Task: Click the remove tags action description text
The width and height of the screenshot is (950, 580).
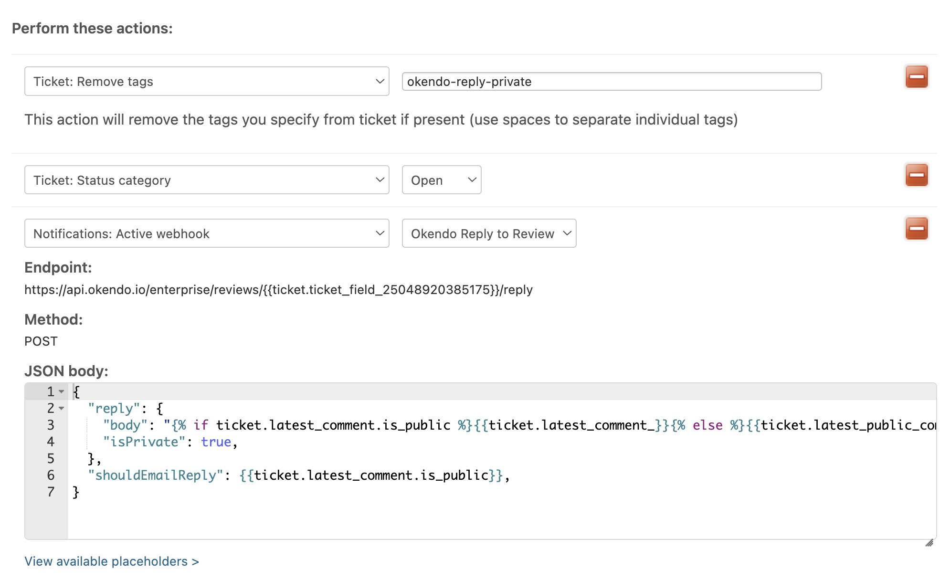Action: [x=381, y=119]
